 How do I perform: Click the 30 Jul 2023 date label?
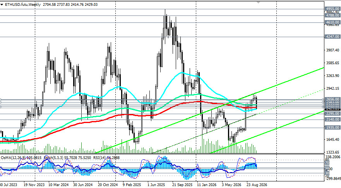coord(9,185)
